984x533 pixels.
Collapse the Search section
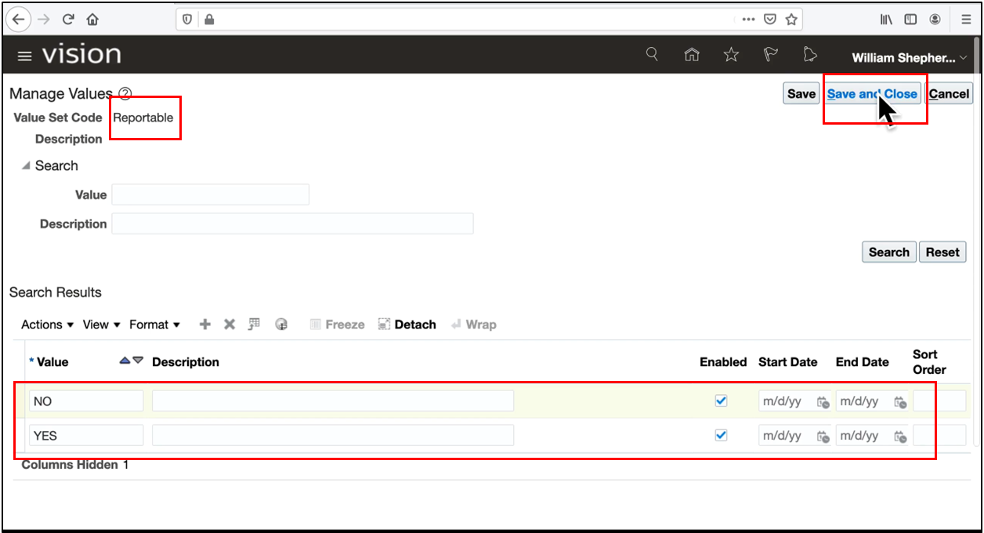pyautogui.click(x=26, y=165)
